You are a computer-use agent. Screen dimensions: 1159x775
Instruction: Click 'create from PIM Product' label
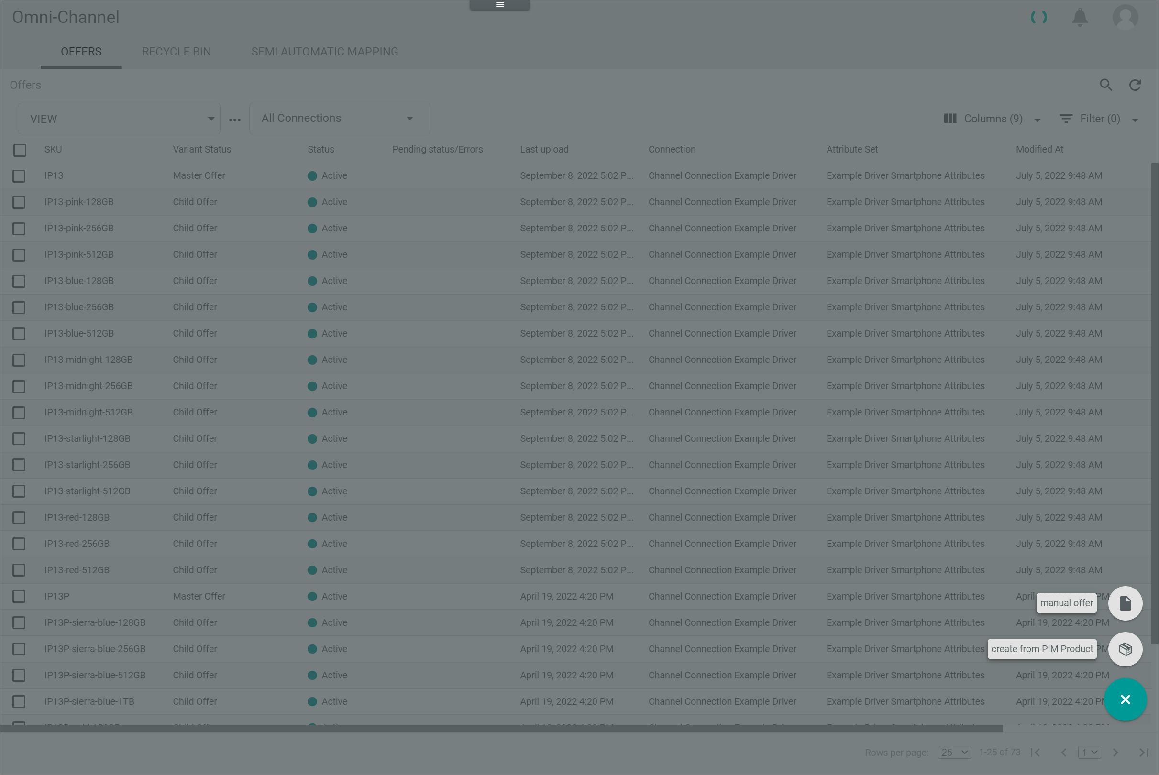(1042, 649)
